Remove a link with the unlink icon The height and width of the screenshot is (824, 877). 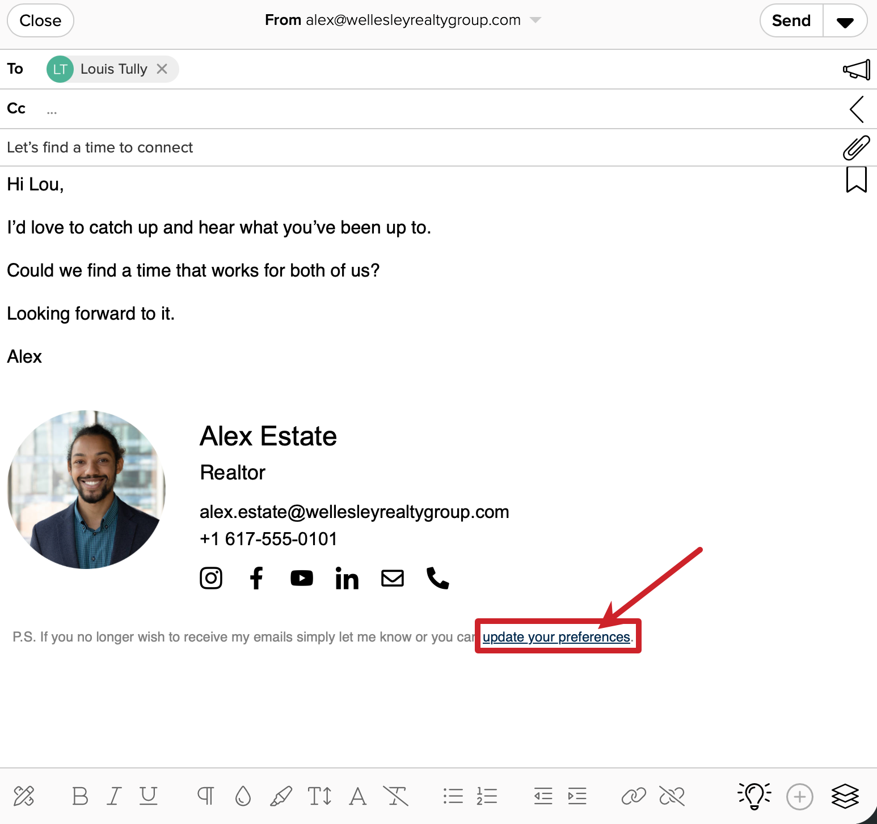672,796
